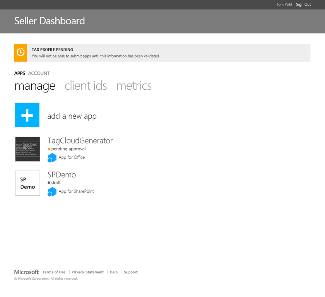
Task: Click the orange tax profile pending clock icon
Action: pyautogui.click(x=21, y=53)
